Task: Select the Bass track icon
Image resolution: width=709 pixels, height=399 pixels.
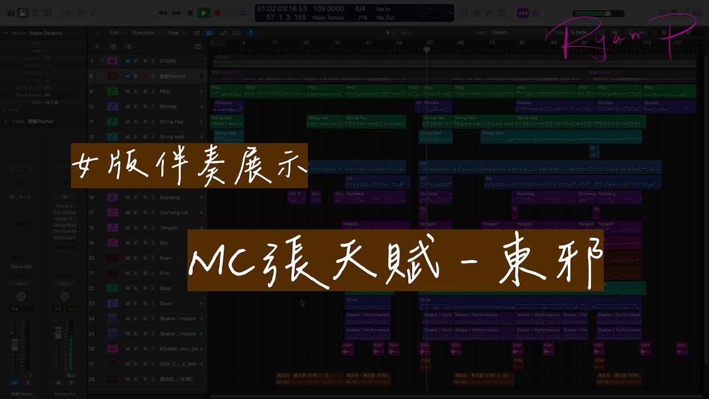Action: [112, 288]
